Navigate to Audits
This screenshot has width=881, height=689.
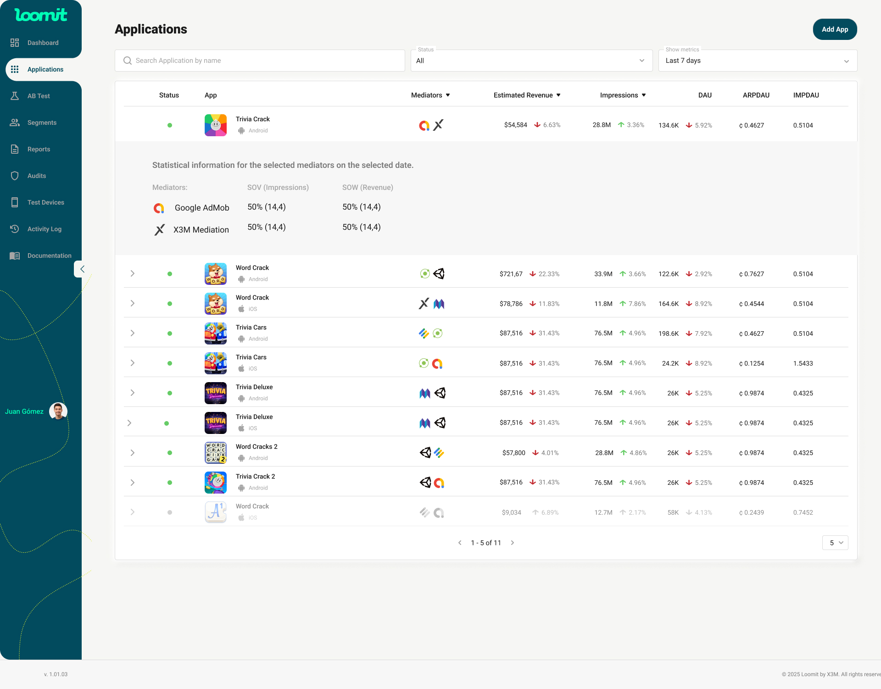37,176
